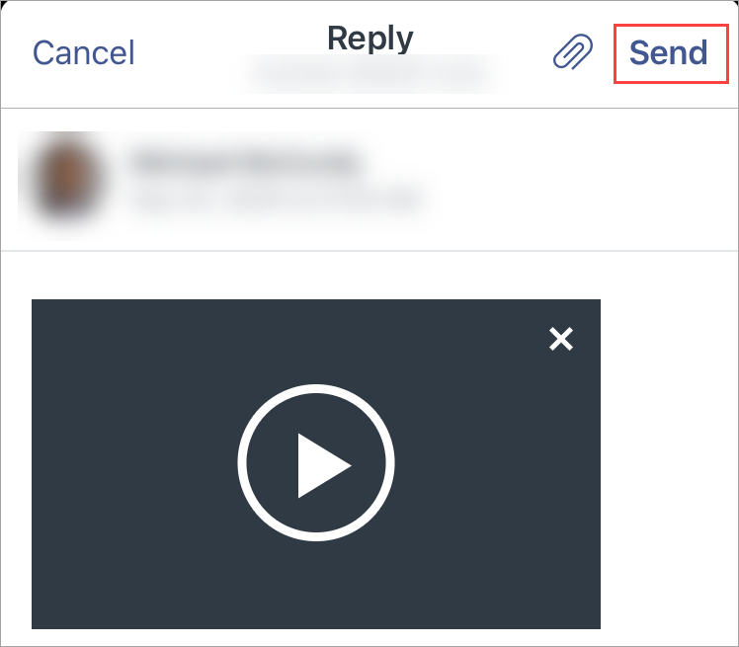The image size is (739, 647).
Task: Click the blurred subtitle under Reply
Action: pyautogui.click(x=369, y=74)
